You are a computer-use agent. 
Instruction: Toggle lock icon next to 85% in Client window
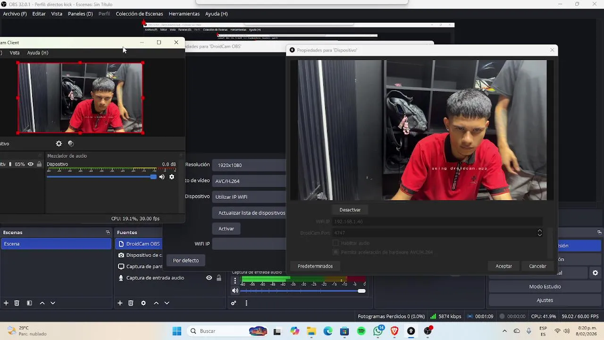pos(39,164)
